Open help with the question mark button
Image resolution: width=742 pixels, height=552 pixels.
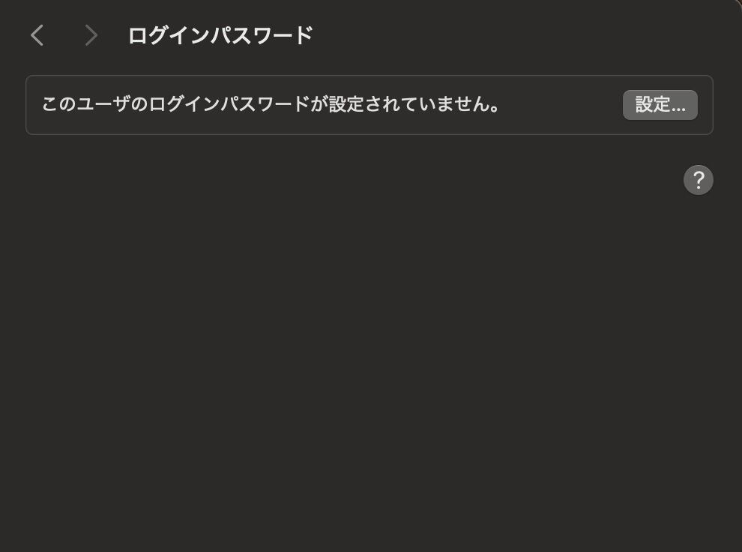(x=698, y=180)
